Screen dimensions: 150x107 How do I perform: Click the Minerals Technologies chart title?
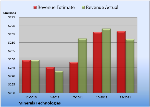(40, 103)
